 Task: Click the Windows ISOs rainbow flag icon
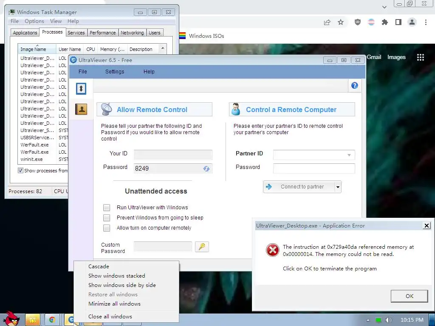pos(182,36)
